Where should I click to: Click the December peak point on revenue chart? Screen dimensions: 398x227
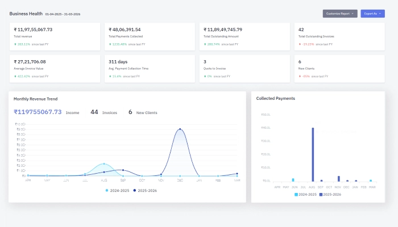click(x=180, y=129)
